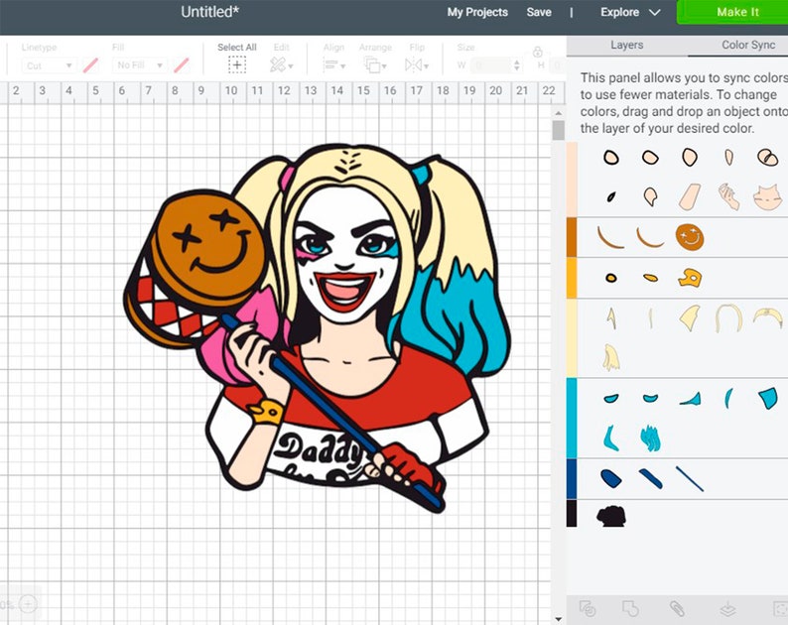Click the navy blue color bar
The image size is (788, 625).
tap(572, 479)
